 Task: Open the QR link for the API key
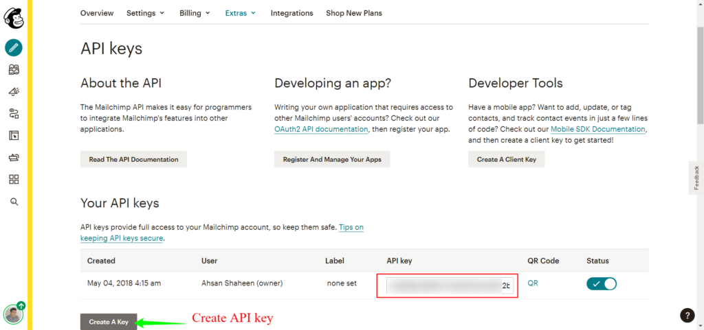[x=533, y=283]
